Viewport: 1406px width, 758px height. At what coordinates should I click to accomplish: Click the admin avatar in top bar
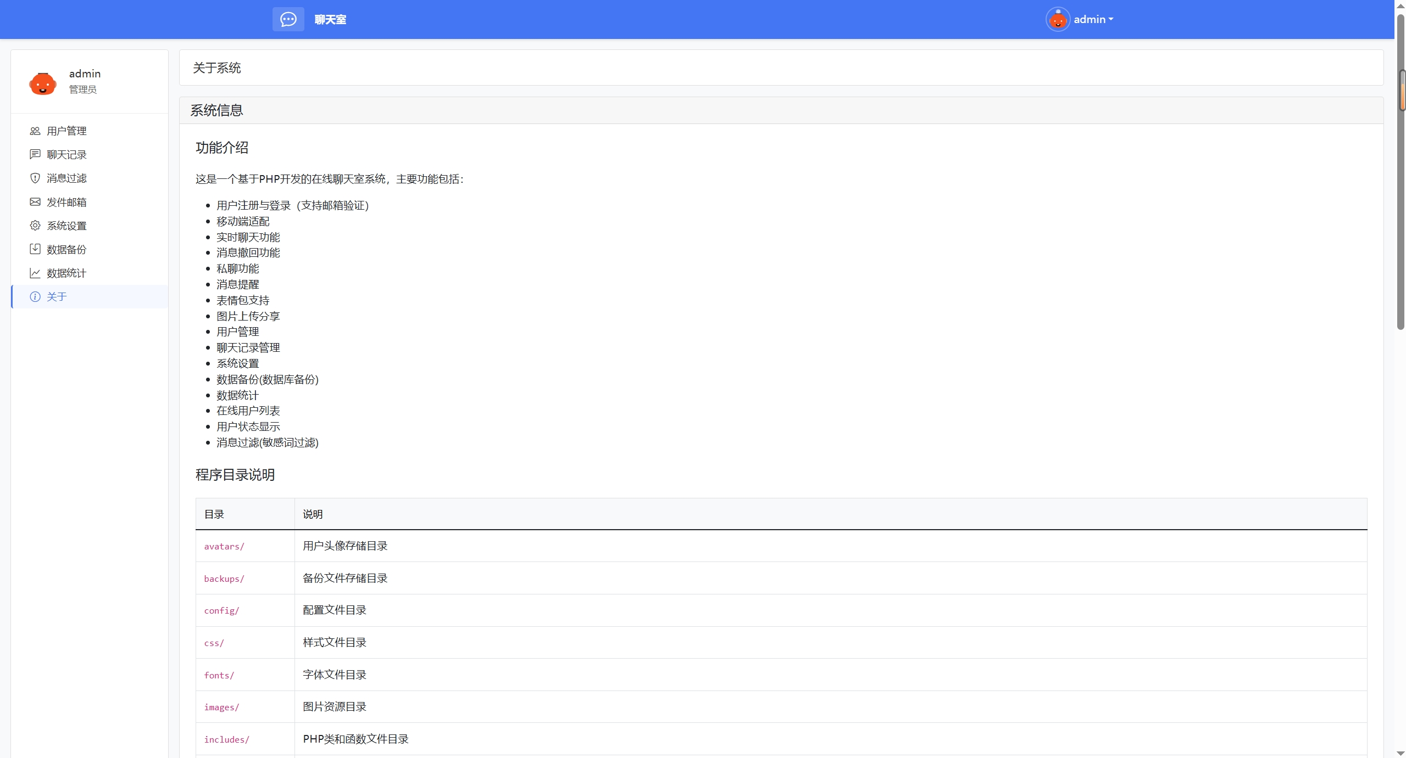[1057, 20]
